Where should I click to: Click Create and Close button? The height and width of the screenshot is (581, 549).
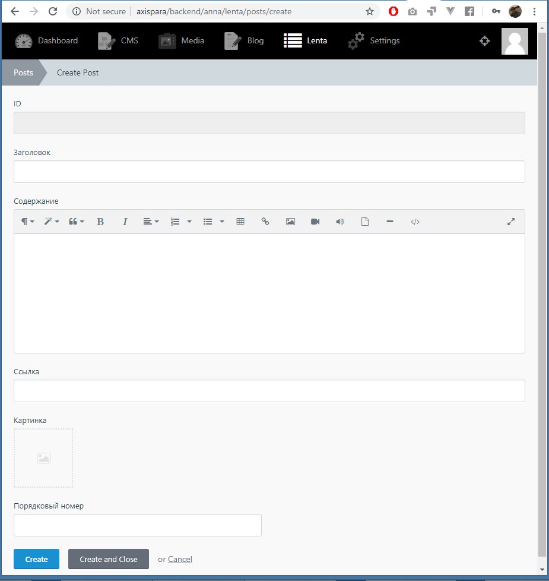[109, 559]
